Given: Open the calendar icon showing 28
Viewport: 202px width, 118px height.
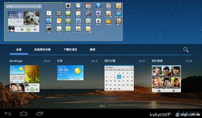Looking at the screenshot, I should [x=88, y=6].
